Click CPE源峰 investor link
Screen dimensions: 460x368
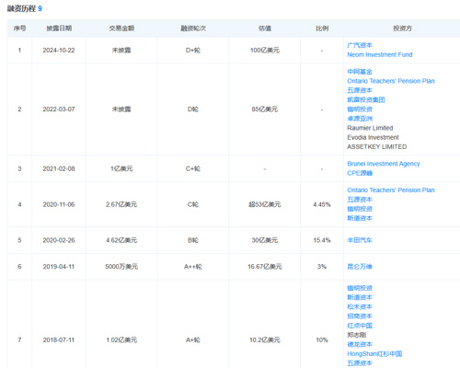point(360,173)
